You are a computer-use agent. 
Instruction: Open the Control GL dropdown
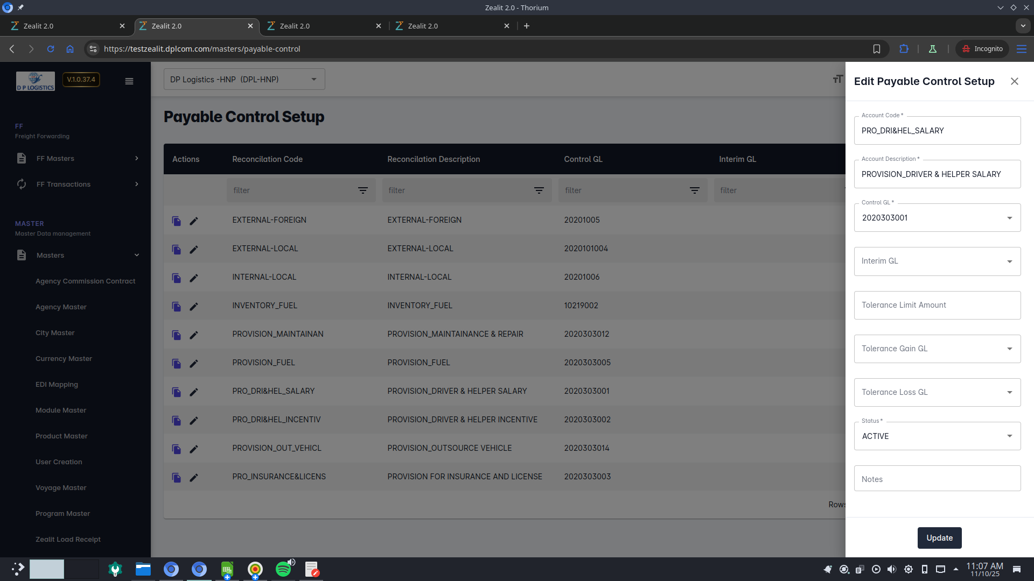(x=937, y=218)
